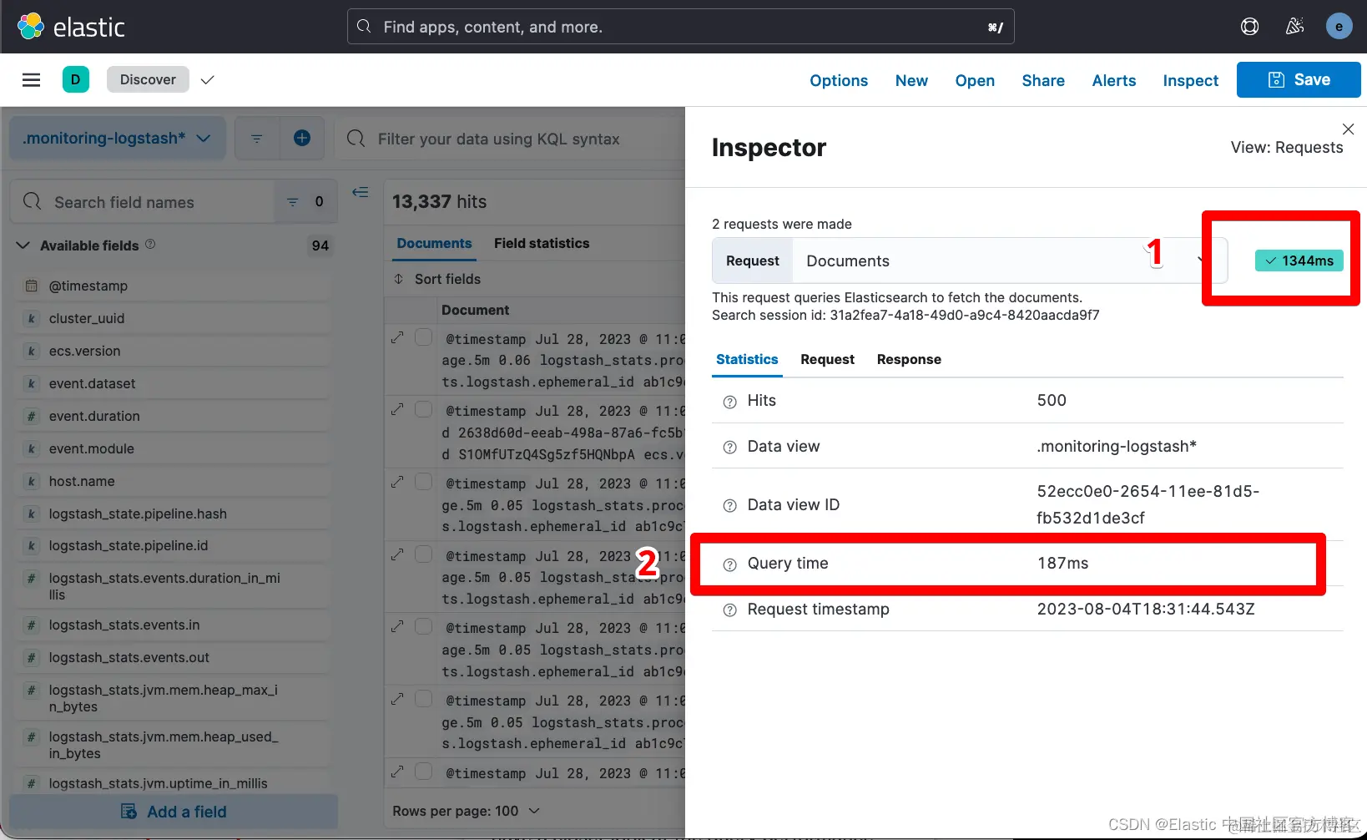Select the sixth document row checkbox
Image resolution: width=1367 pixels, height=840 pixels.
pyautogui.click(x=424, y=699)
